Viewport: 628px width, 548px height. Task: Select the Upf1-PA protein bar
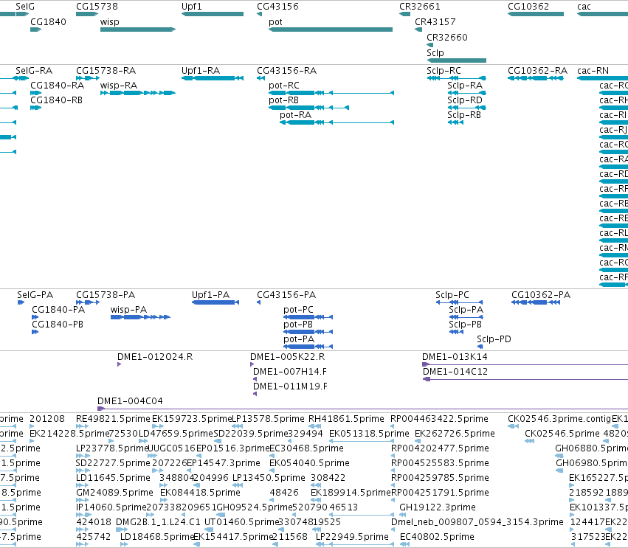tap(215, 302)
